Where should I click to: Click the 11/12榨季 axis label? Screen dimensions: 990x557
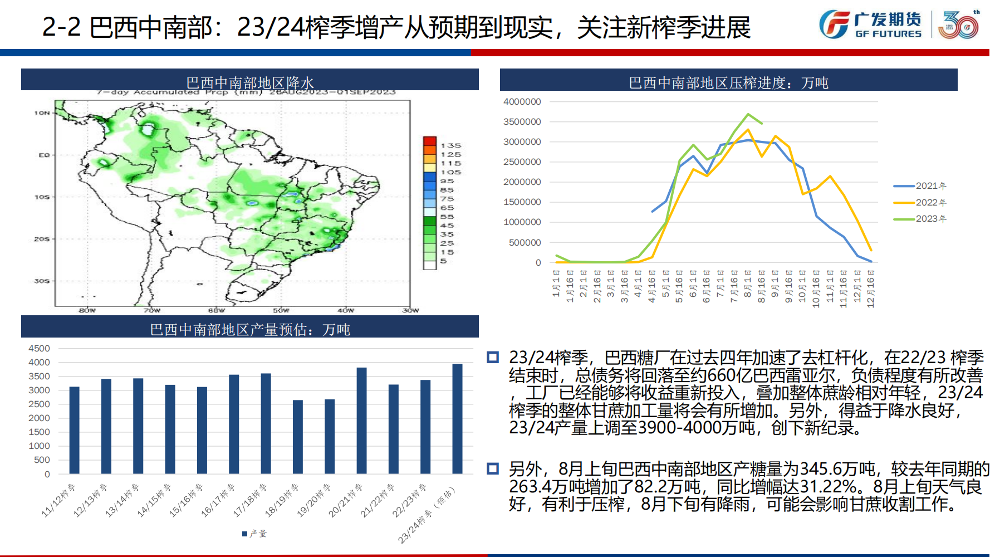click(58, 500)
